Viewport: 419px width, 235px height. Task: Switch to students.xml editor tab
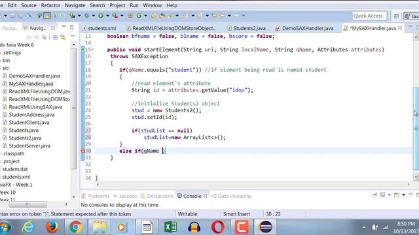(99, 28)
